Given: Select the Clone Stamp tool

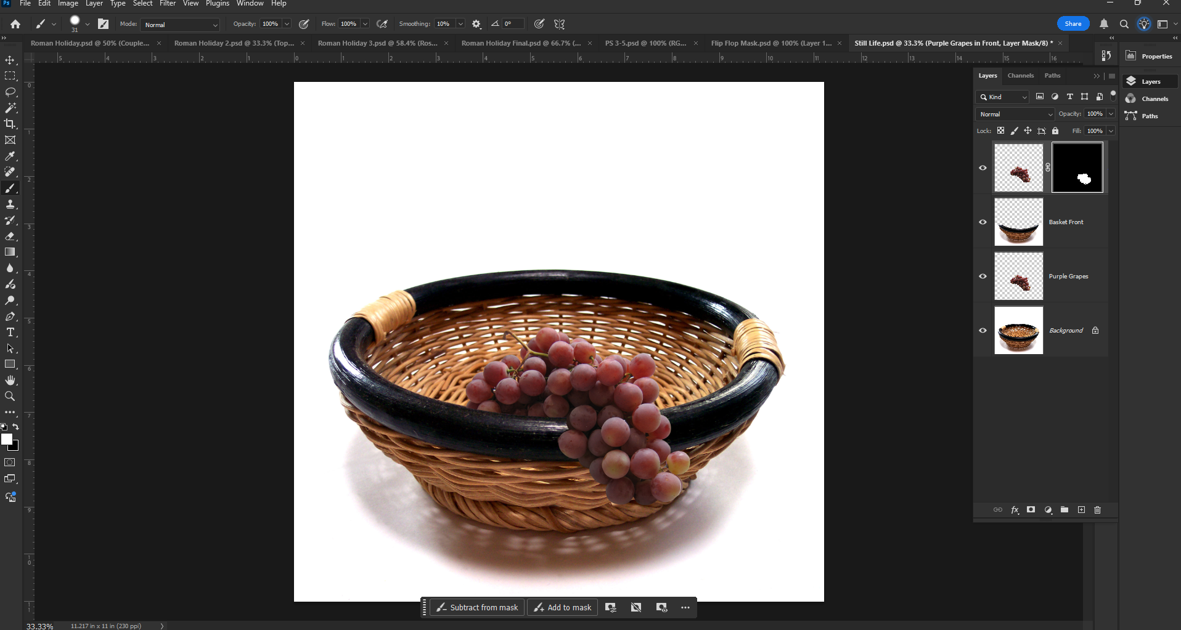Looking at the screenshot, I should [x=10, y=204].
